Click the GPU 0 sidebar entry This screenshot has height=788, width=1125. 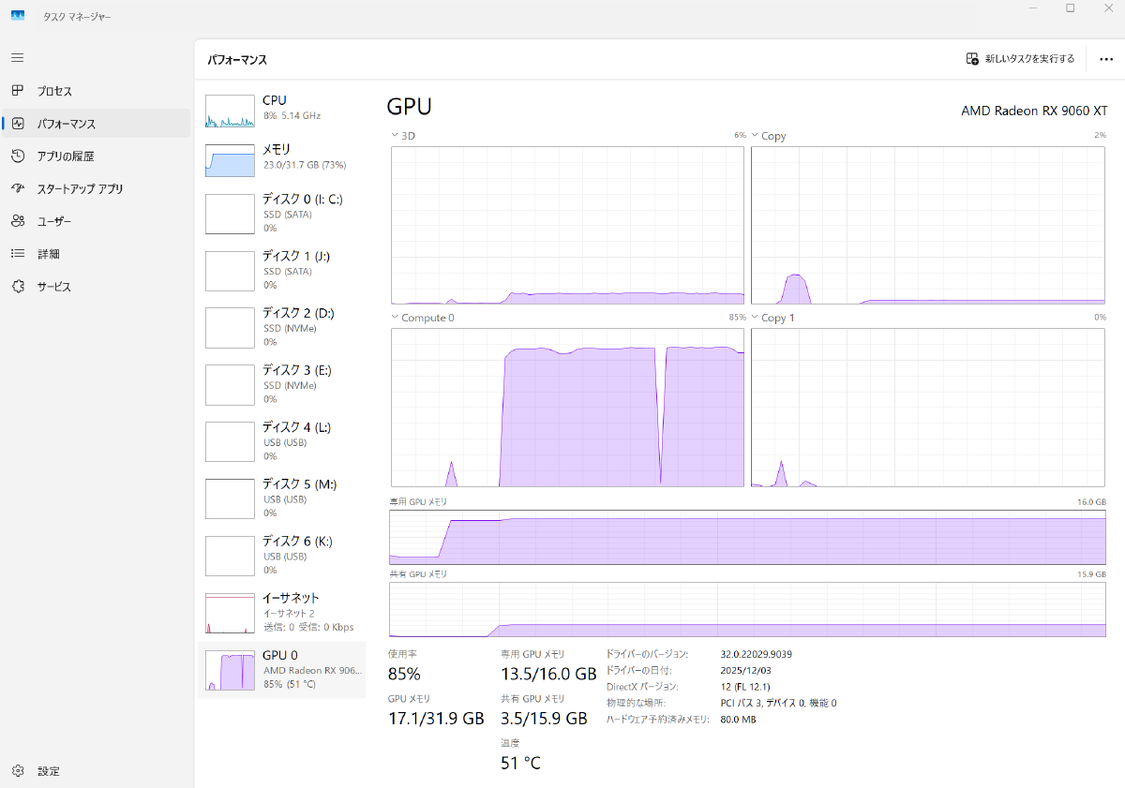281,670
